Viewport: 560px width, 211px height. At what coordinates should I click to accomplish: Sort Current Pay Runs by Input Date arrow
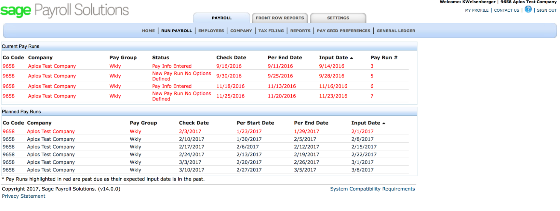352,58
